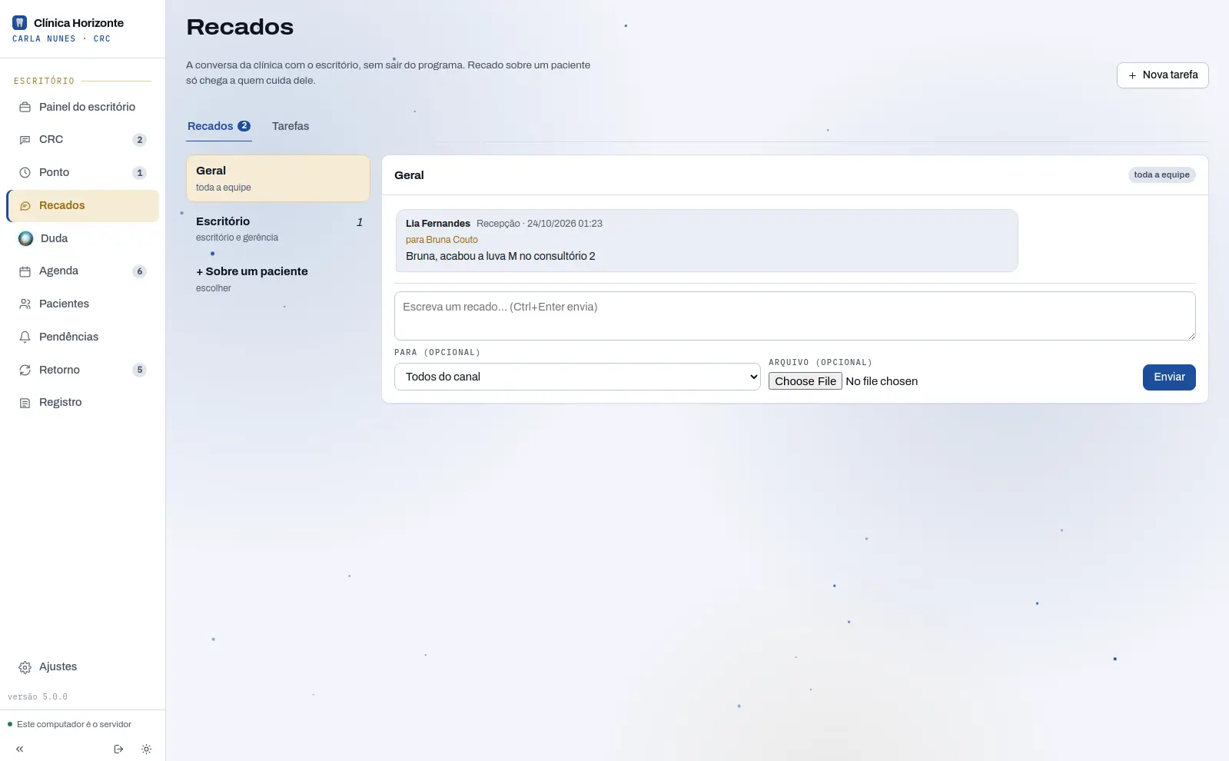This screenshot has height=761, width=1229.
Task: Click the CRC unread count badge 2
Action: click(x=139, y=140)
